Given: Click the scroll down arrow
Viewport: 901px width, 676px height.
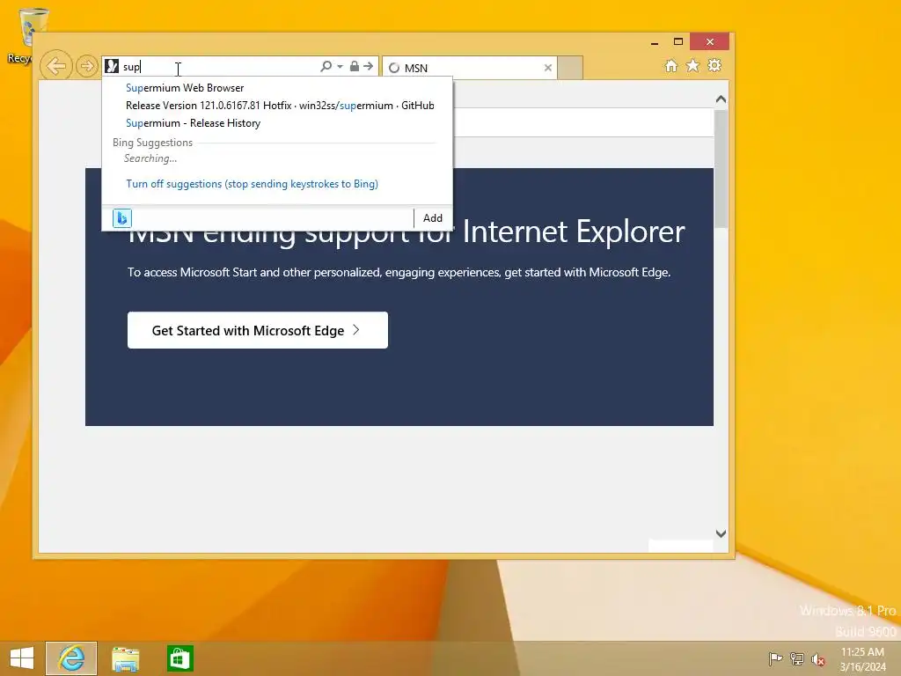Looking at the screenshot, I should (721, 533).
